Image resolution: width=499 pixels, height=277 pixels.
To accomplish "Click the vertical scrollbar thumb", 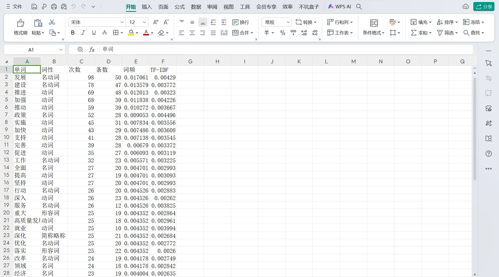I will point(474,129).
